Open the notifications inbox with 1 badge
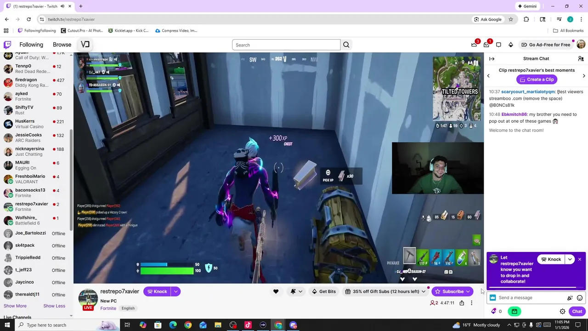The image size is (588, 331). coord(486,45)
